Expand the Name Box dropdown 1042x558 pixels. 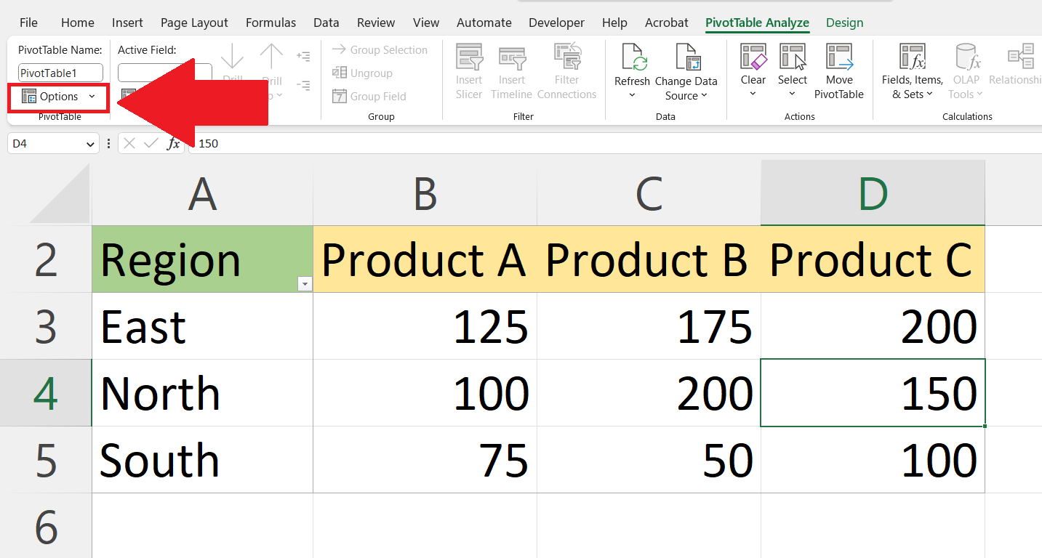coord(90,144)
